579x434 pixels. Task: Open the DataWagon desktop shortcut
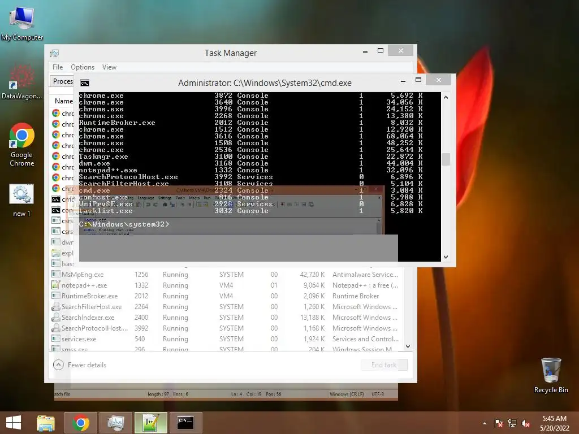[21, 81]
